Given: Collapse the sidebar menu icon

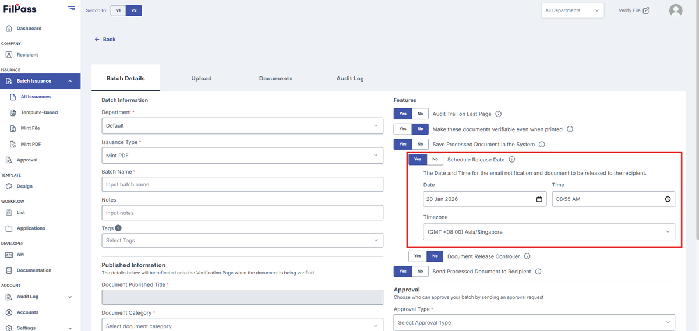Looking at the screenshot, I should tap(71, 8).
